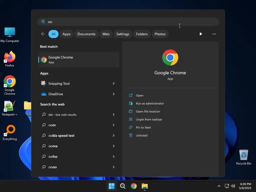Click the play-shaped icon beside filter tabs

[x=201, y=34]
